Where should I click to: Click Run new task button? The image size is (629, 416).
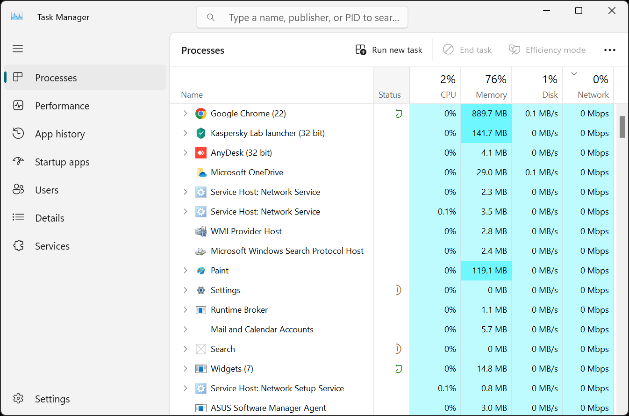pos(389,50)
